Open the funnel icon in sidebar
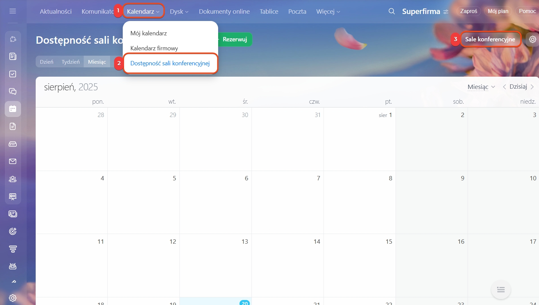 13,249
